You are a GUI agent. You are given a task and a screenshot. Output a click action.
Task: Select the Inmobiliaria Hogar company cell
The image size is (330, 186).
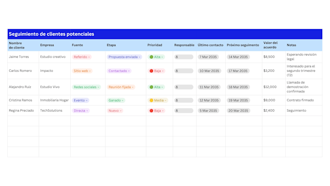point(55,100)
